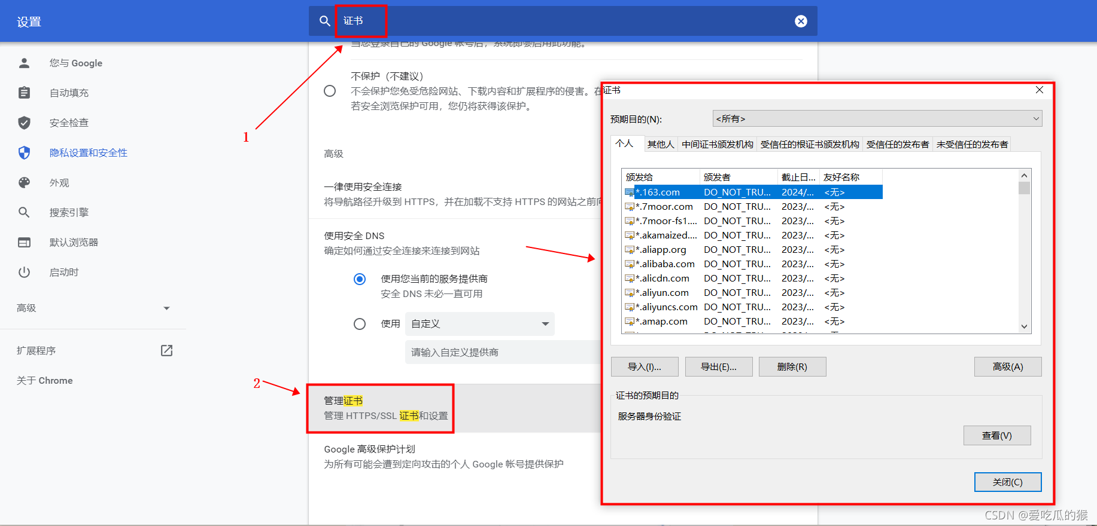This screenshot has height=526, width=1097.
Task: Select the 使用 自定义 radio button
Action: (x=360, y=324)
